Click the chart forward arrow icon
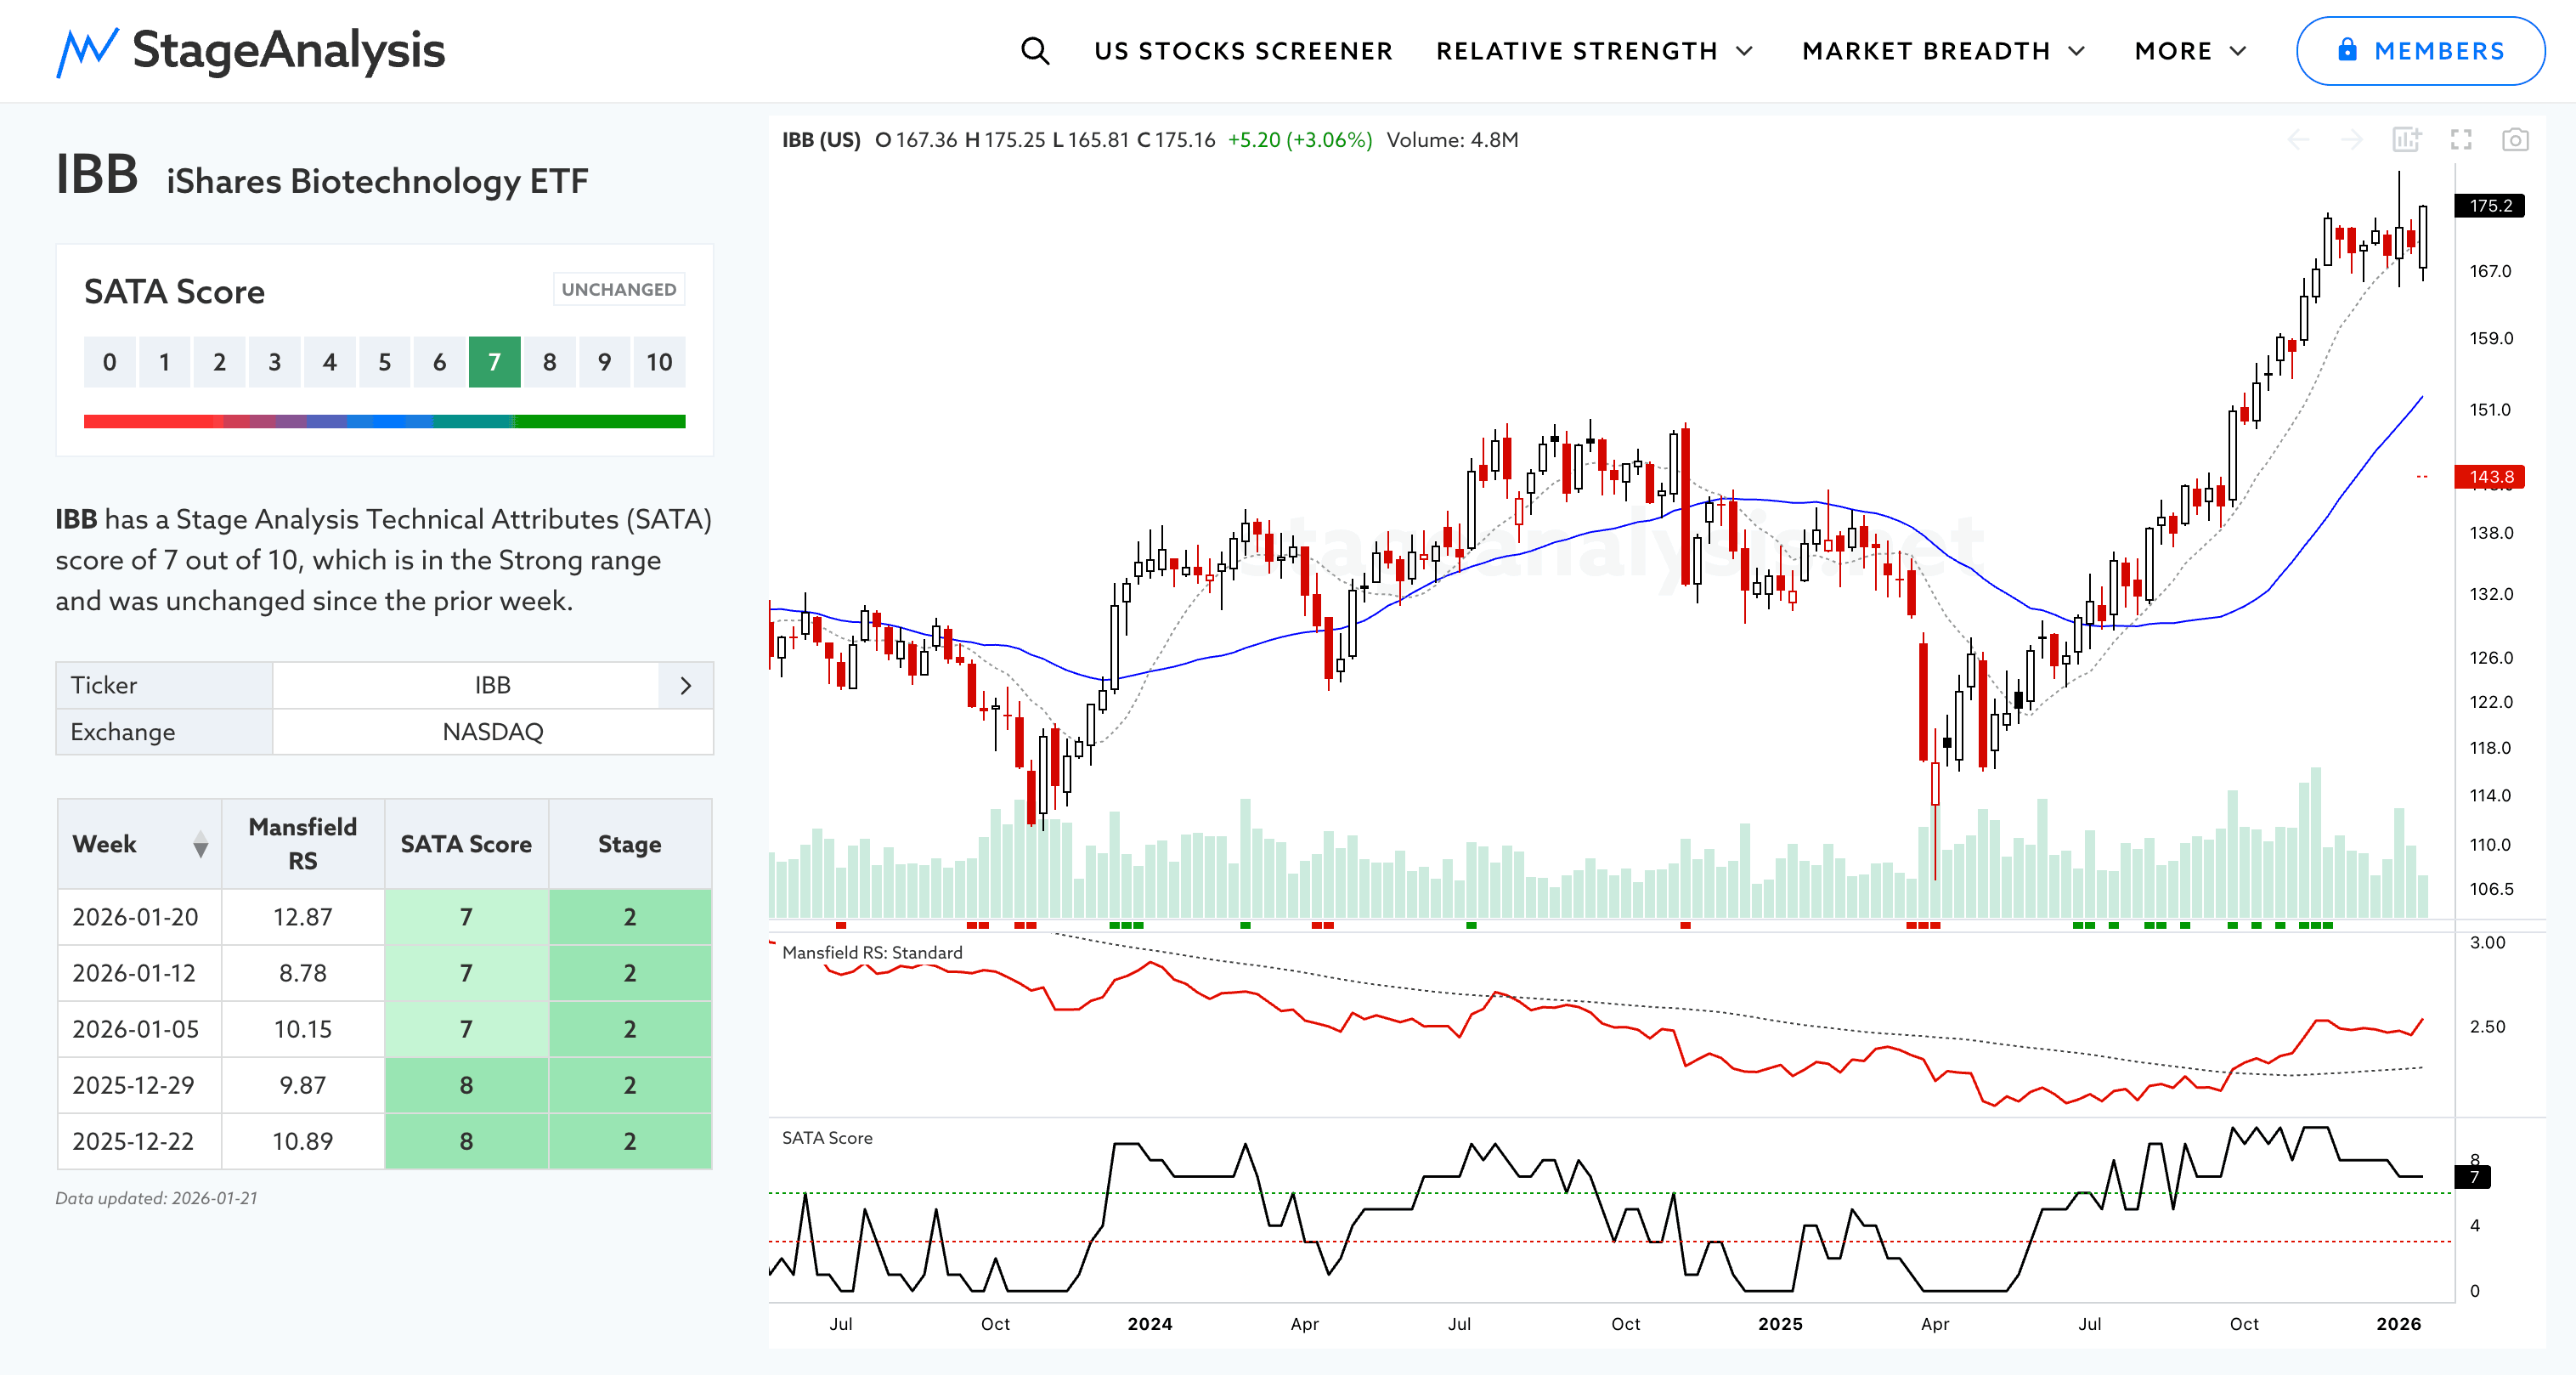 pos(2352,140)
